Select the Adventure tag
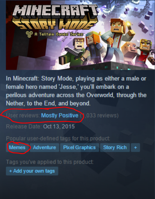The height and width of the screenshot is (199, 155). point(44,147)
